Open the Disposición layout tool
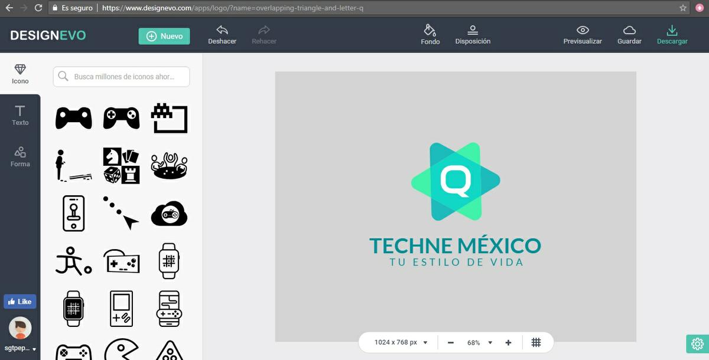 (x=472, y=30)
